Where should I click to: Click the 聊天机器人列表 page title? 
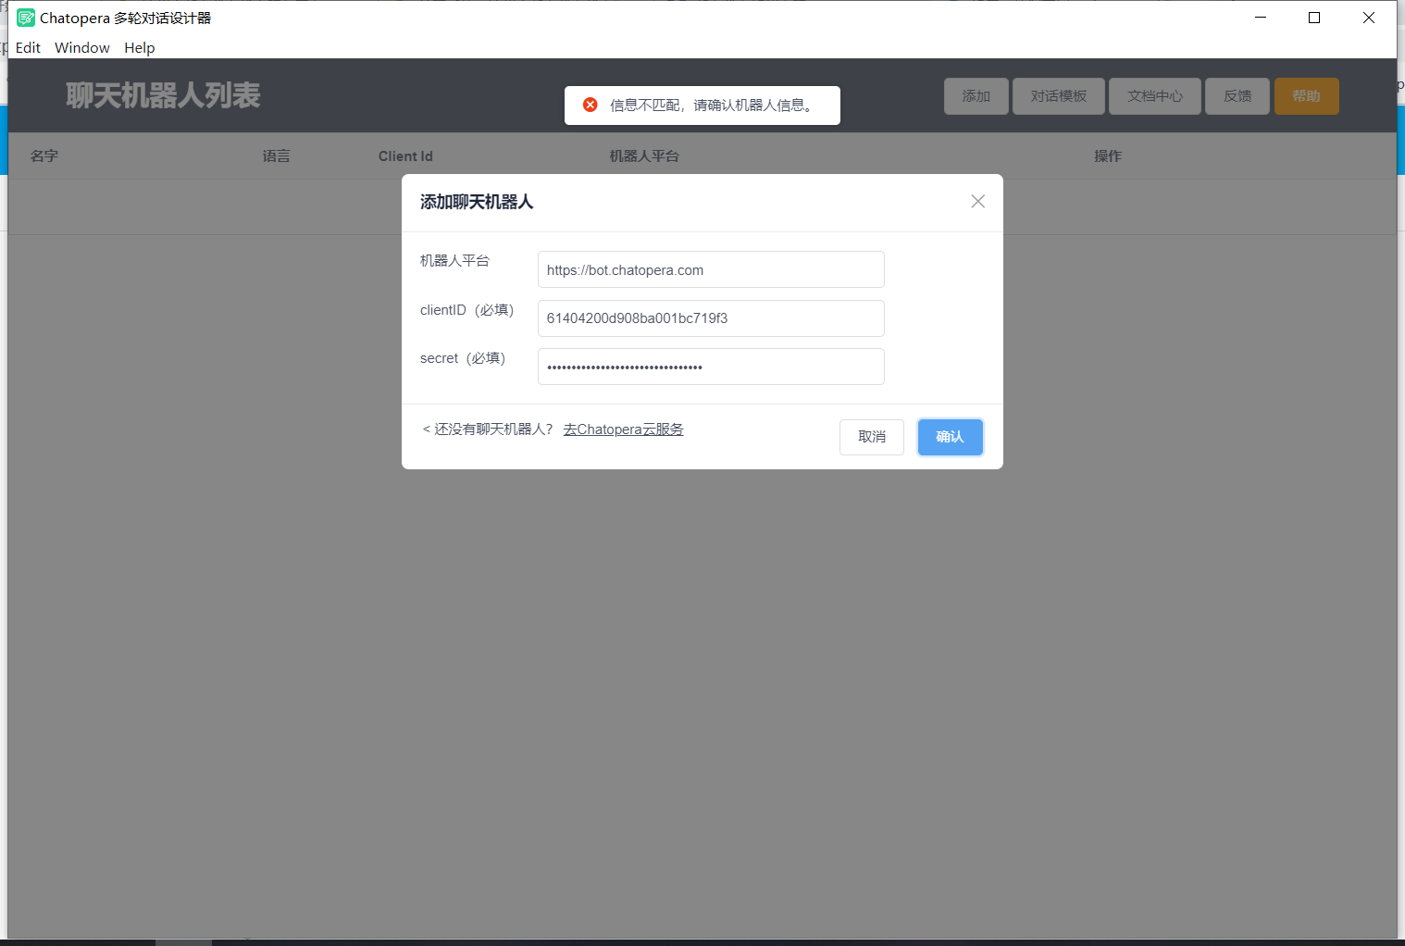(163, 95)
